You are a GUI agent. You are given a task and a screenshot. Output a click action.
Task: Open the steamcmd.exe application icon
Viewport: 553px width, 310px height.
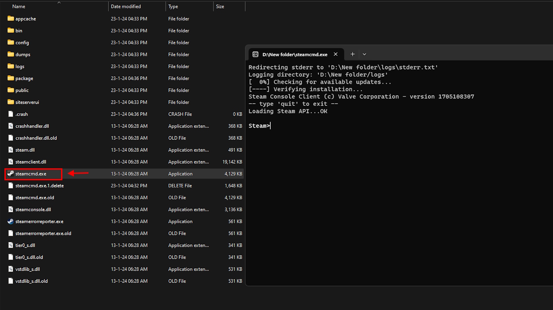click(x=11, y=174)
